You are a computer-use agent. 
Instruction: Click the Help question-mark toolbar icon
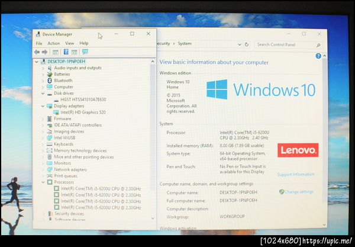(66, 52)
